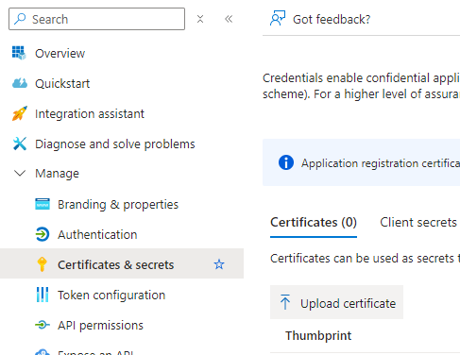Viewport: 460px width, 355px height.
Task: Switch to the Client secrets tab
Action: pos(418,223)
